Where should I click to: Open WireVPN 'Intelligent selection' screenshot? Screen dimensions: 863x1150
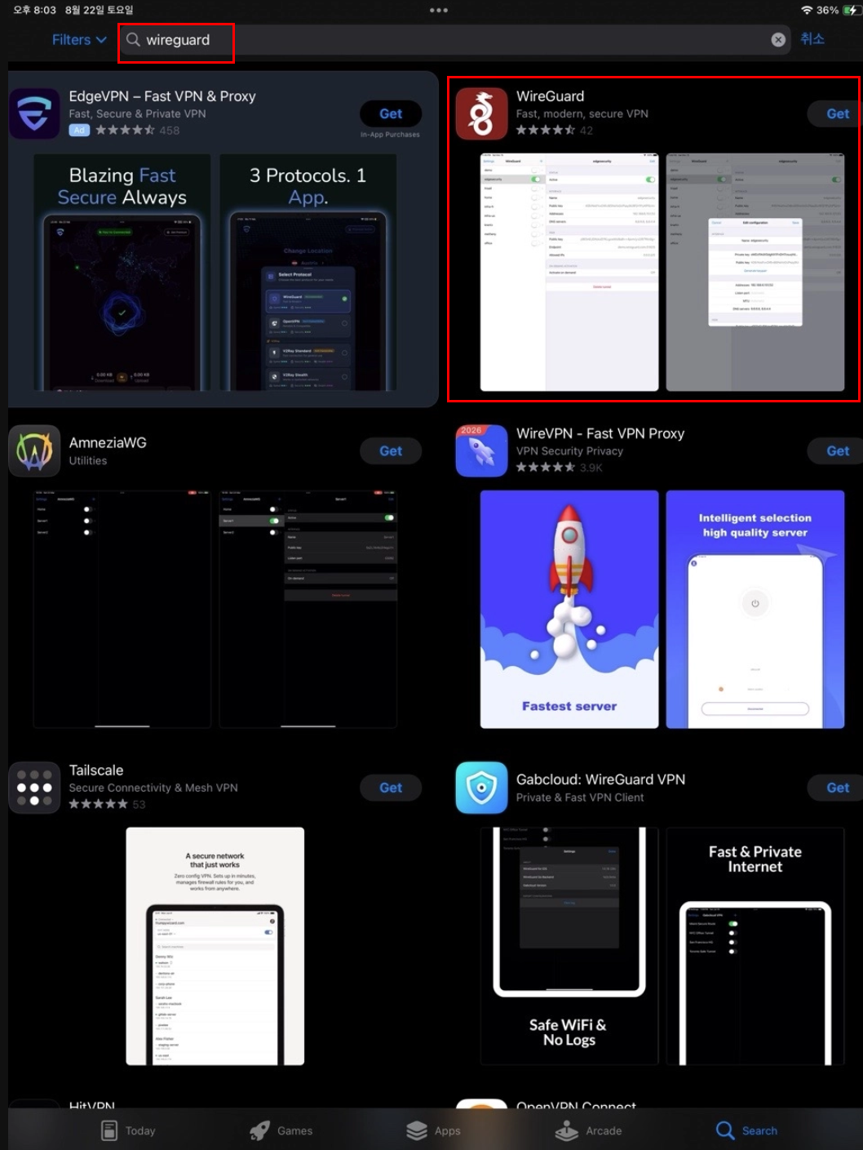(x=755, y=609)
